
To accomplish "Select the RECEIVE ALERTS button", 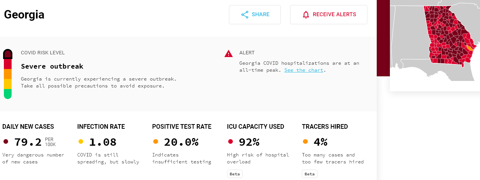I will click(329, 15).
